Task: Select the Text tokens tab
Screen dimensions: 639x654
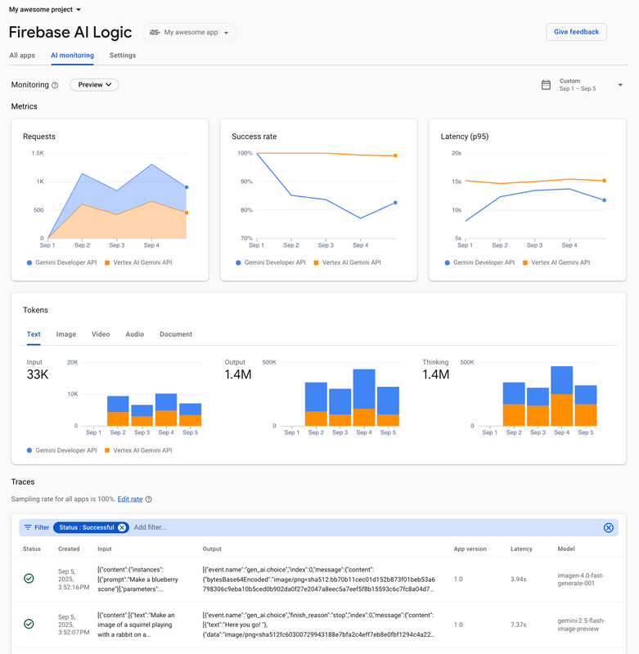Action: coord(34,334)
